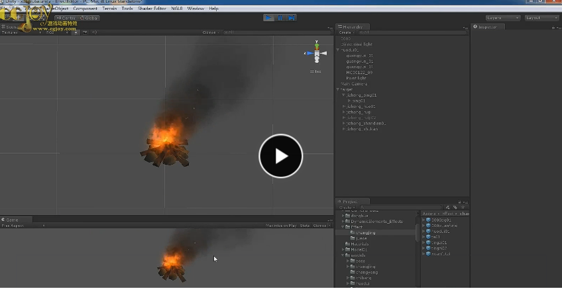The image size is (562, 303).
Task: Click the boss folder icon
Action: [353, 261]
